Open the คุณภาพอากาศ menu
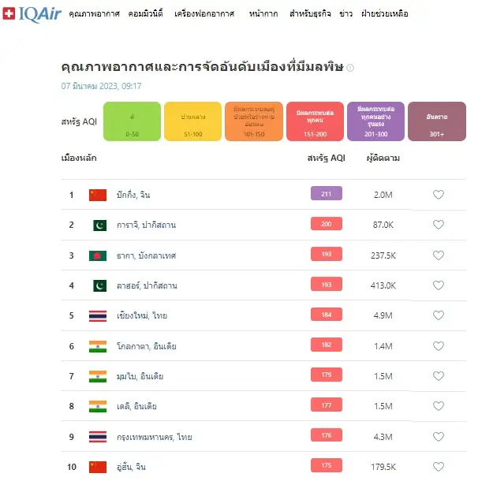This screenshot has height=481, width=478. 95,14
